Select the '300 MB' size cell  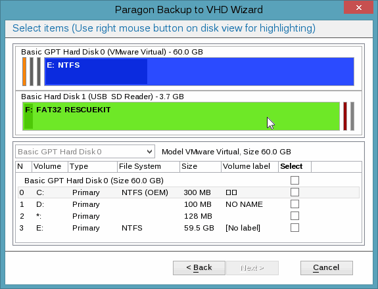tap(197, 192)
